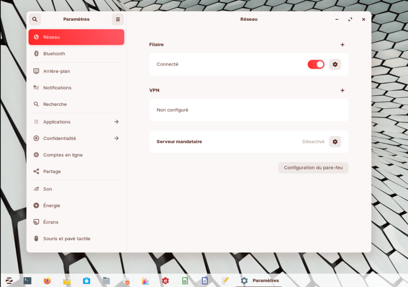Image resolution: width=408 pixels, height=287 pixels.
Task: Open wired connection gear settings
Action: point(335,64)
